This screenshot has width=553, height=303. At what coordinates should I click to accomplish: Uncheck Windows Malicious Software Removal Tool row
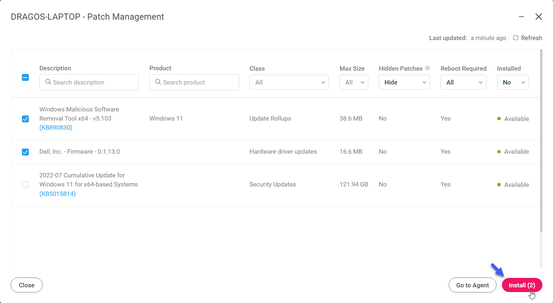pos(25,119)
